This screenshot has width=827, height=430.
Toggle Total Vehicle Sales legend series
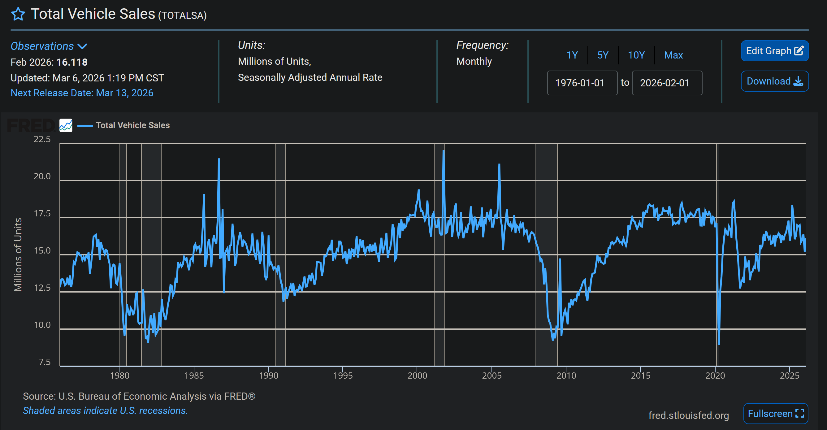point(132,125)
